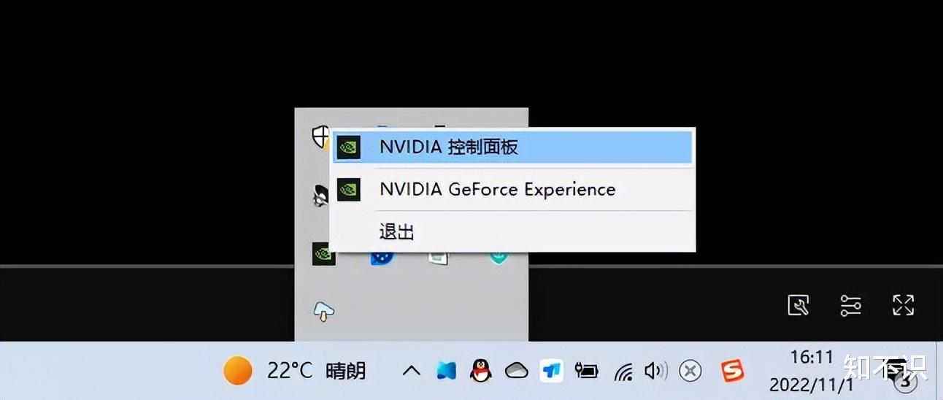This screenshot has width=943, height=400.
Task: Open the QQ penguin tray icon
Action: (x=480, y=371)
